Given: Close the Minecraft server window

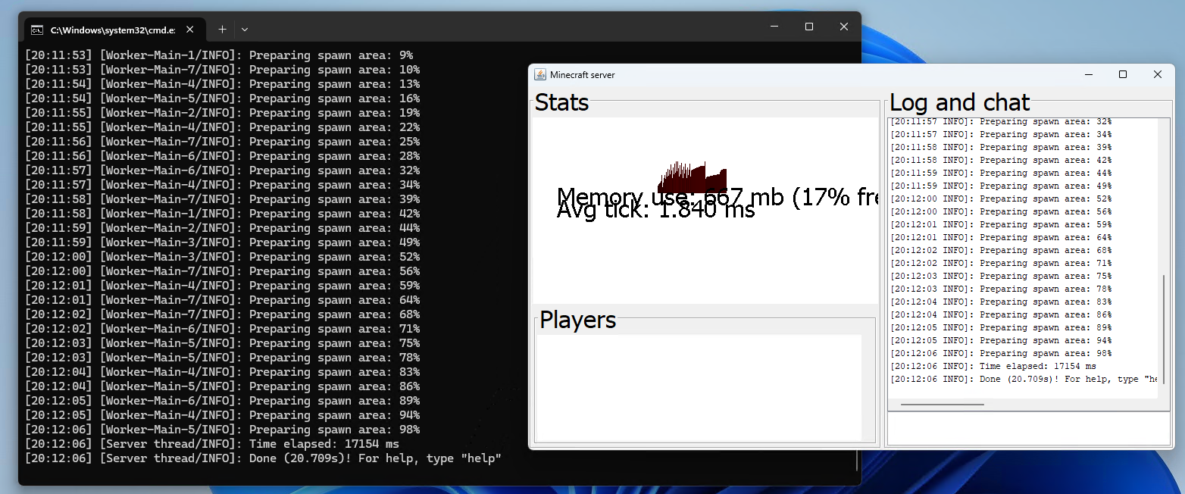Looking at the screenshot, I should [x=1157, y=74].
